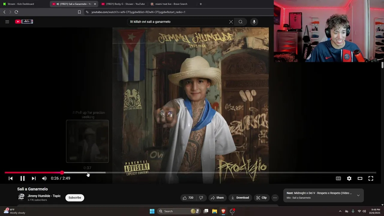Viewport: 384px width, 216px height.
Task: Go forward in browser history
Action: 10,12
